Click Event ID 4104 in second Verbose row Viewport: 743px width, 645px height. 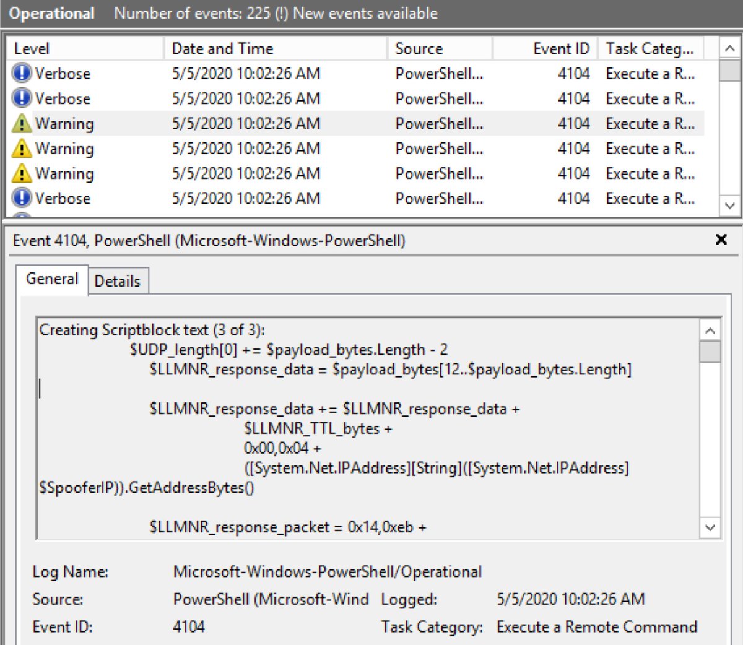[x=574, y=98]
